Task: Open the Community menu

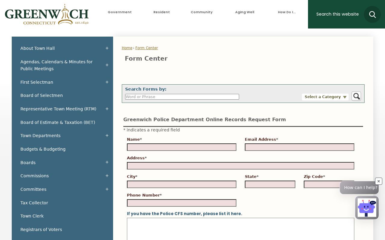Action: tap(202, 12)
